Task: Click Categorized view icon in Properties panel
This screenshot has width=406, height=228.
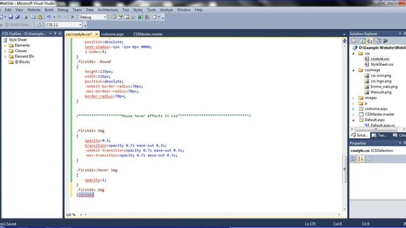Action: coord(353,159)
